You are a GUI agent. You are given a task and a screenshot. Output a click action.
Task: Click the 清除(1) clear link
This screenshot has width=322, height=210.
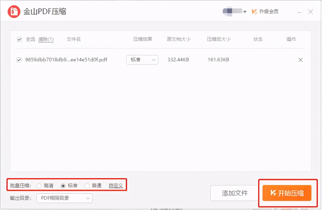pyautogui.click(x=46, y=39)
